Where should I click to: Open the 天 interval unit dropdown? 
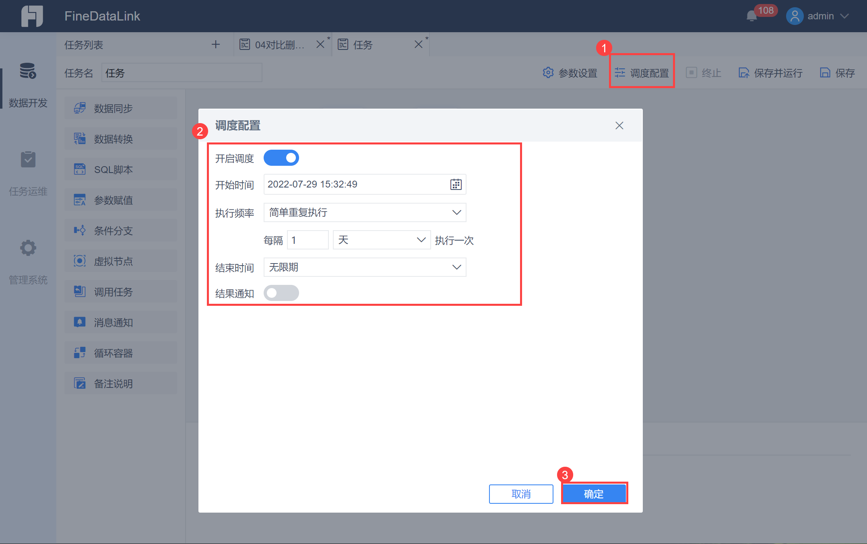[382, 240]
